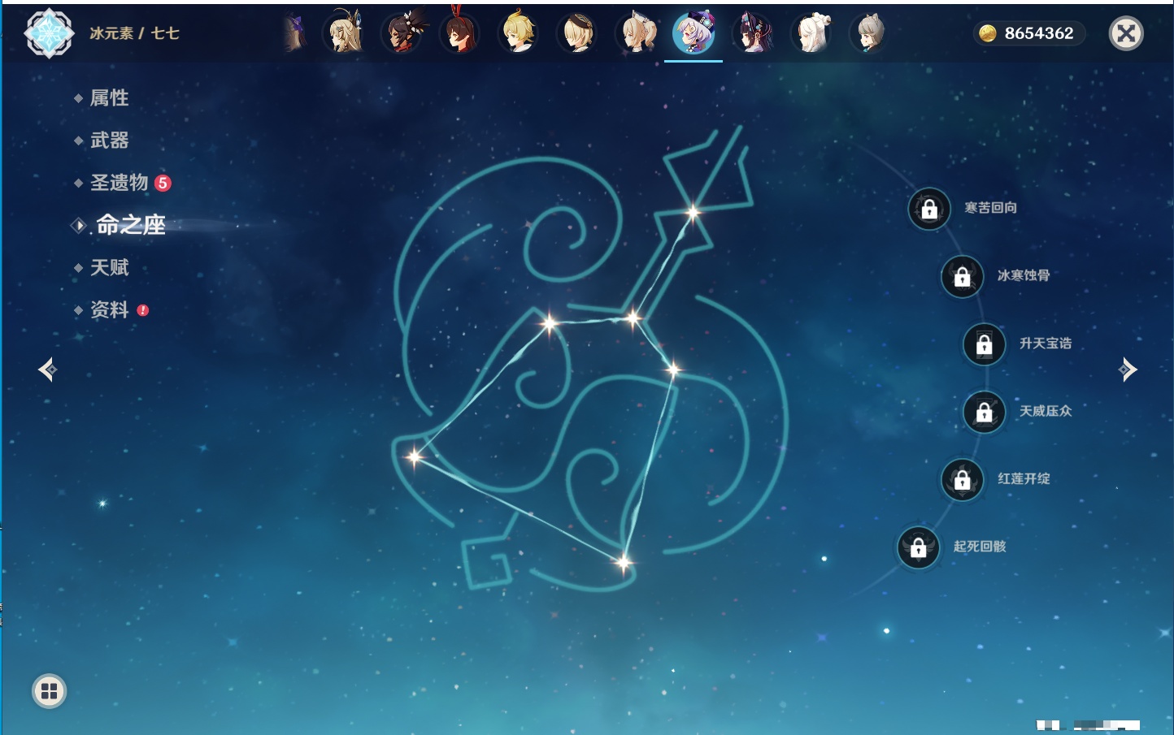This screenshot has width=1174, height=735.
Task: Click the leftmost star of the constellation
Action: [415, 456]
